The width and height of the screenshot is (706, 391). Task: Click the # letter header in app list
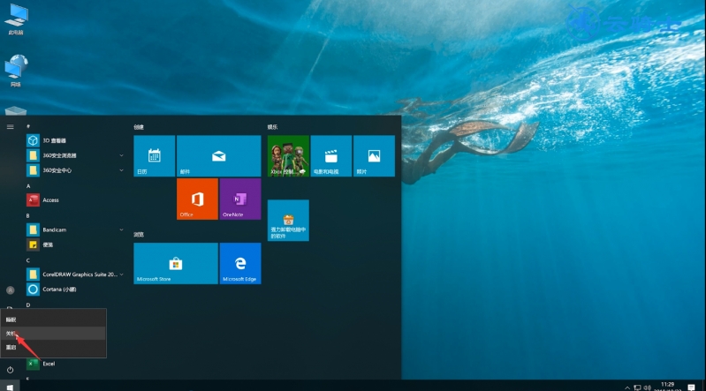pyautogui.click(x=28, y=126)
